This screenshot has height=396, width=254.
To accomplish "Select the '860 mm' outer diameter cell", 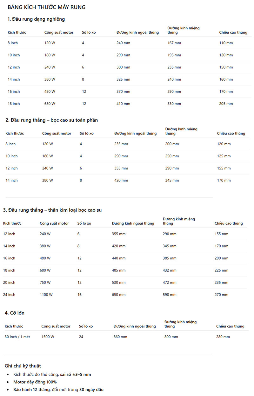I will click(x=120, y=337).
